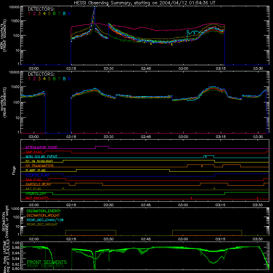Click the FRONT SEGMENTS livetime legend text
This screenshot has width=273, height=273.
coord(47,262)
